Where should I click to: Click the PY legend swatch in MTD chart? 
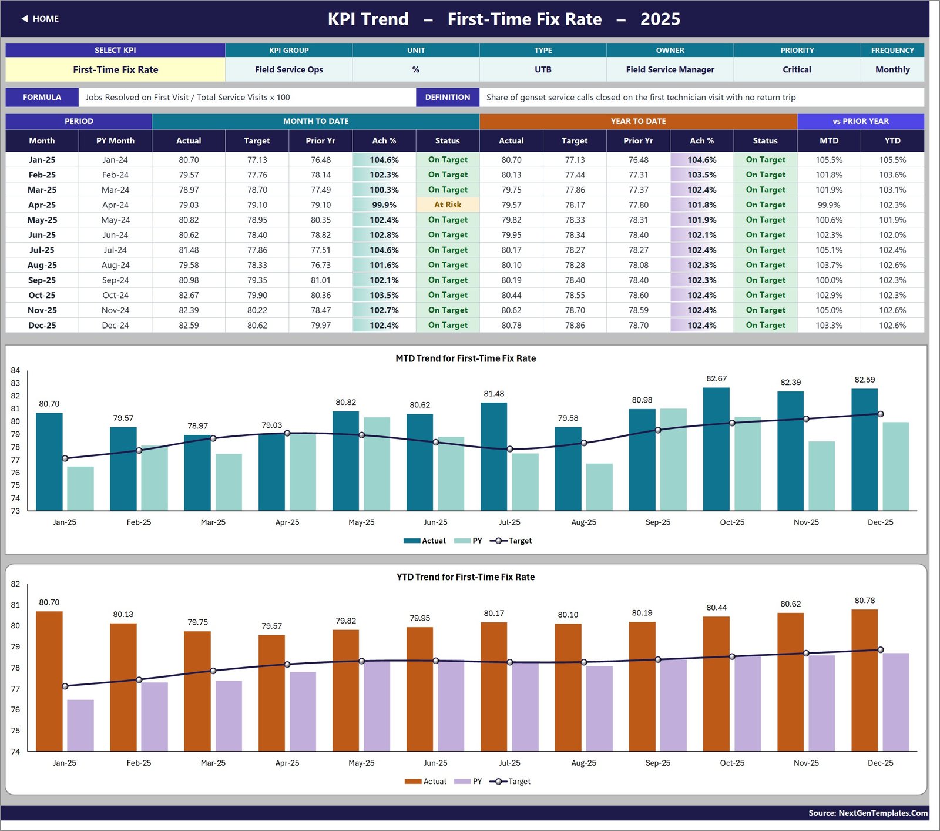[462, 541]
